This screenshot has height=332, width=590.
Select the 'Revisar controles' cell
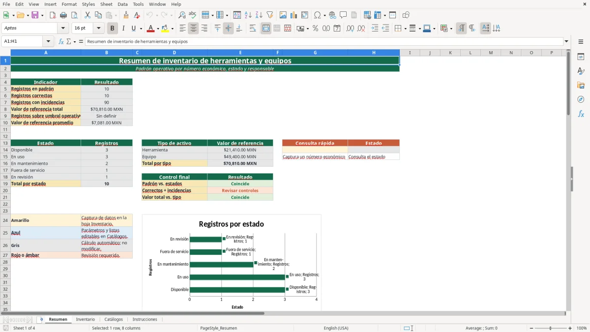[240, 190]
